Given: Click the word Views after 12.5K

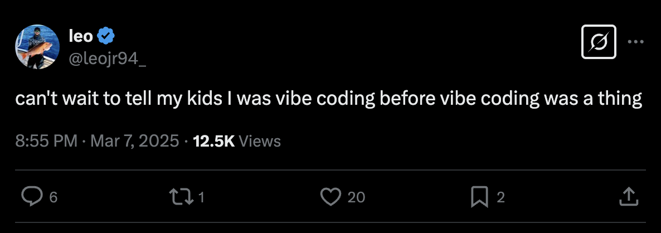Looking at the screenshot, I should point(260,140).
